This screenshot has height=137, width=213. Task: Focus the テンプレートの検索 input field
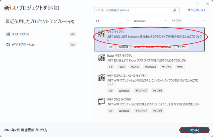(x=133, y=10)
